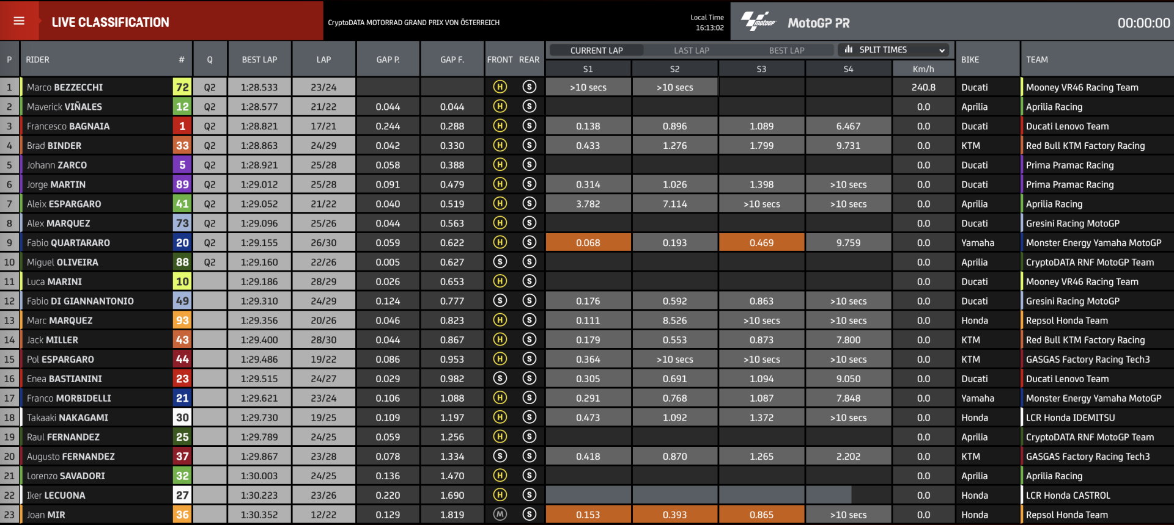Click Quartararo's orange S1 split 0.068
Screen dimensions: 1174x525
coord(588,242)
